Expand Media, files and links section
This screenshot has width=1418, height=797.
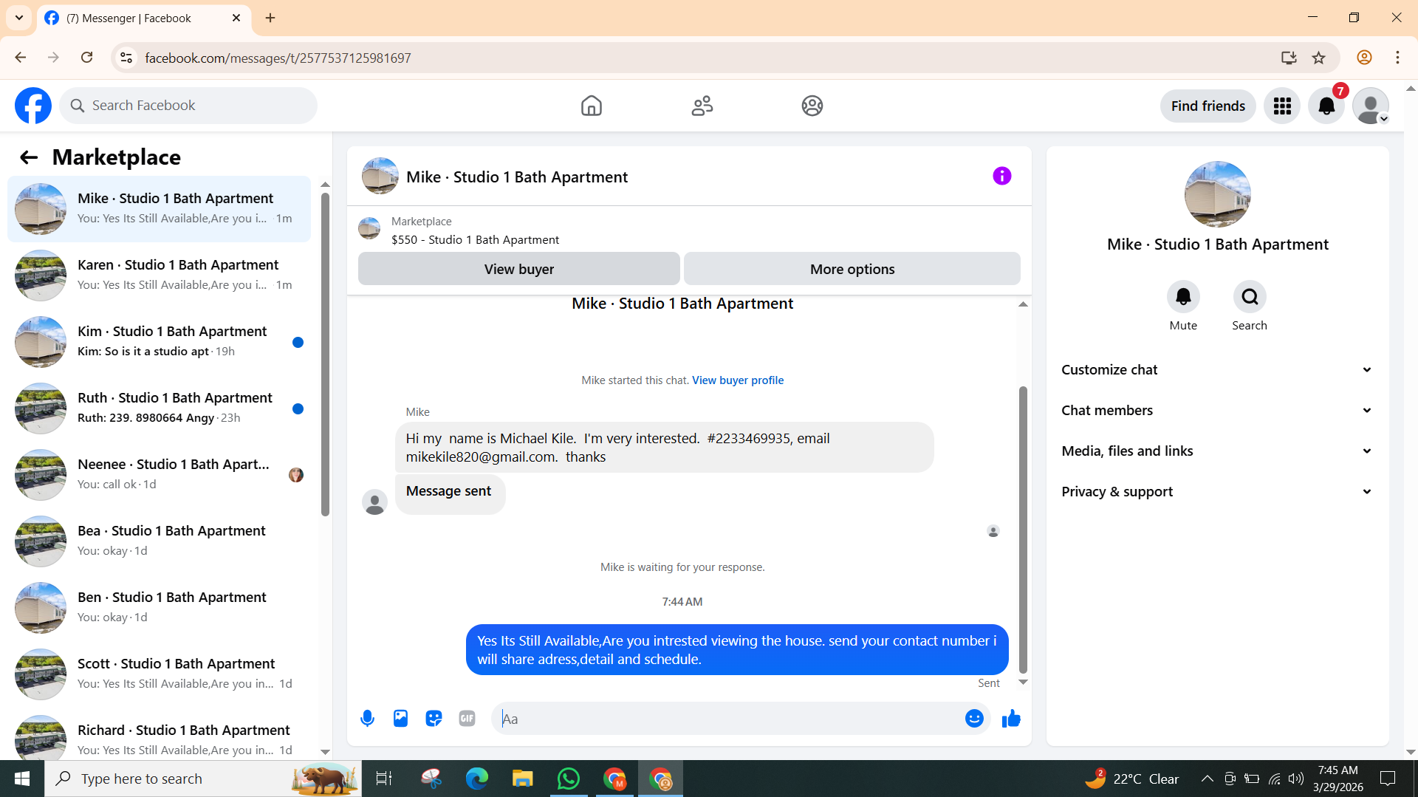point(1217,451)
